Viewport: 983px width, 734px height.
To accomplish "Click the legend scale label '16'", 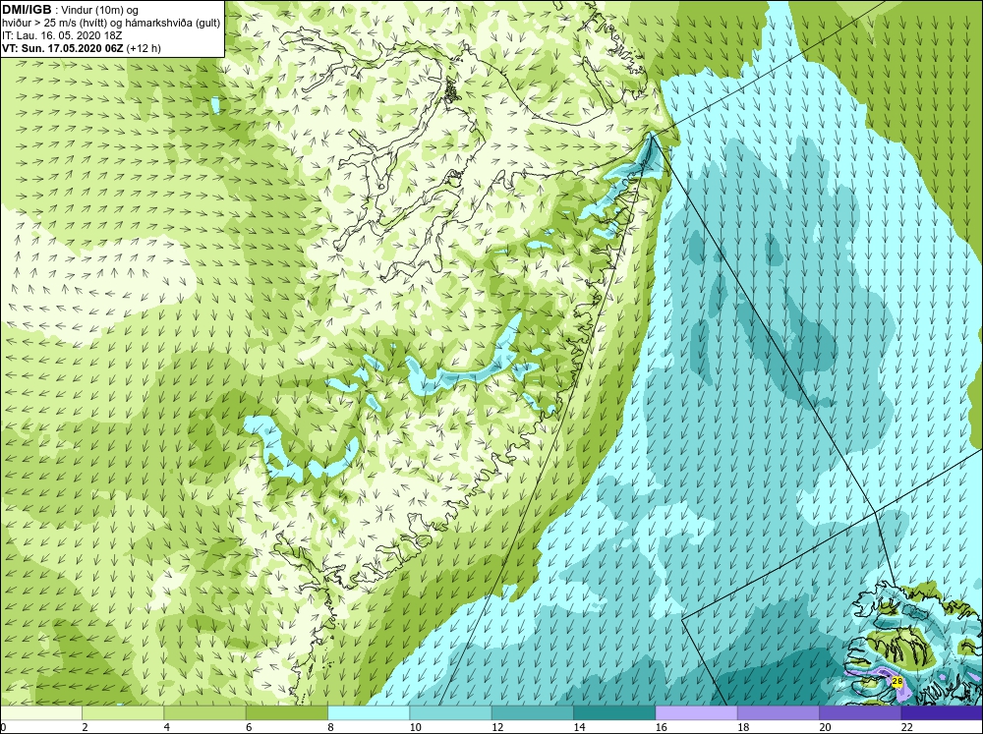I will 661,727.
